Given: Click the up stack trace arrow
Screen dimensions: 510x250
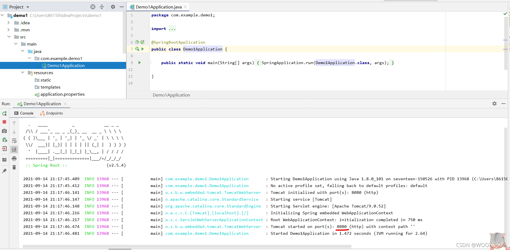Looking at the screenshot, I should tap(14, 123).
